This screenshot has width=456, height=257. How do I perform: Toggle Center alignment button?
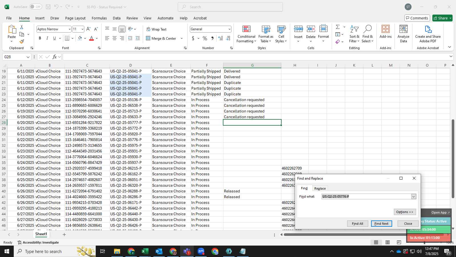(115, 38)
